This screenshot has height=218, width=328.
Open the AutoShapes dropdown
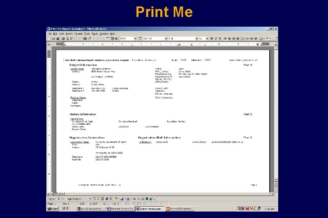pos(75,199)
